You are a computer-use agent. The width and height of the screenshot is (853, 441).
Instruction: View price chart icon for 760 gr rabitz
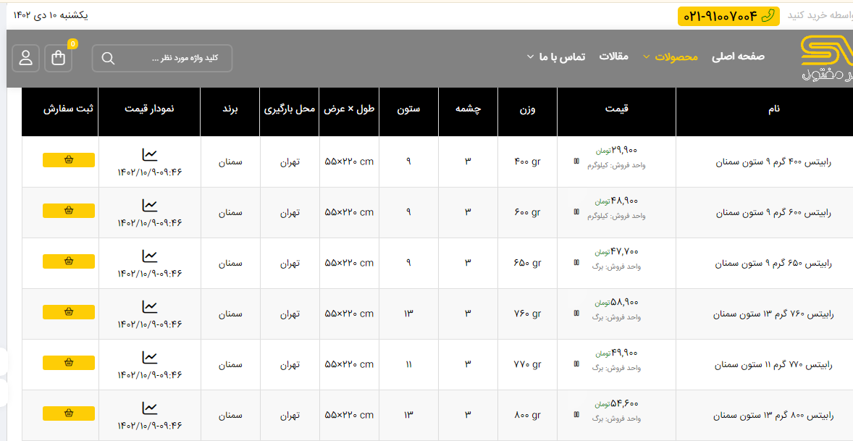149,306
